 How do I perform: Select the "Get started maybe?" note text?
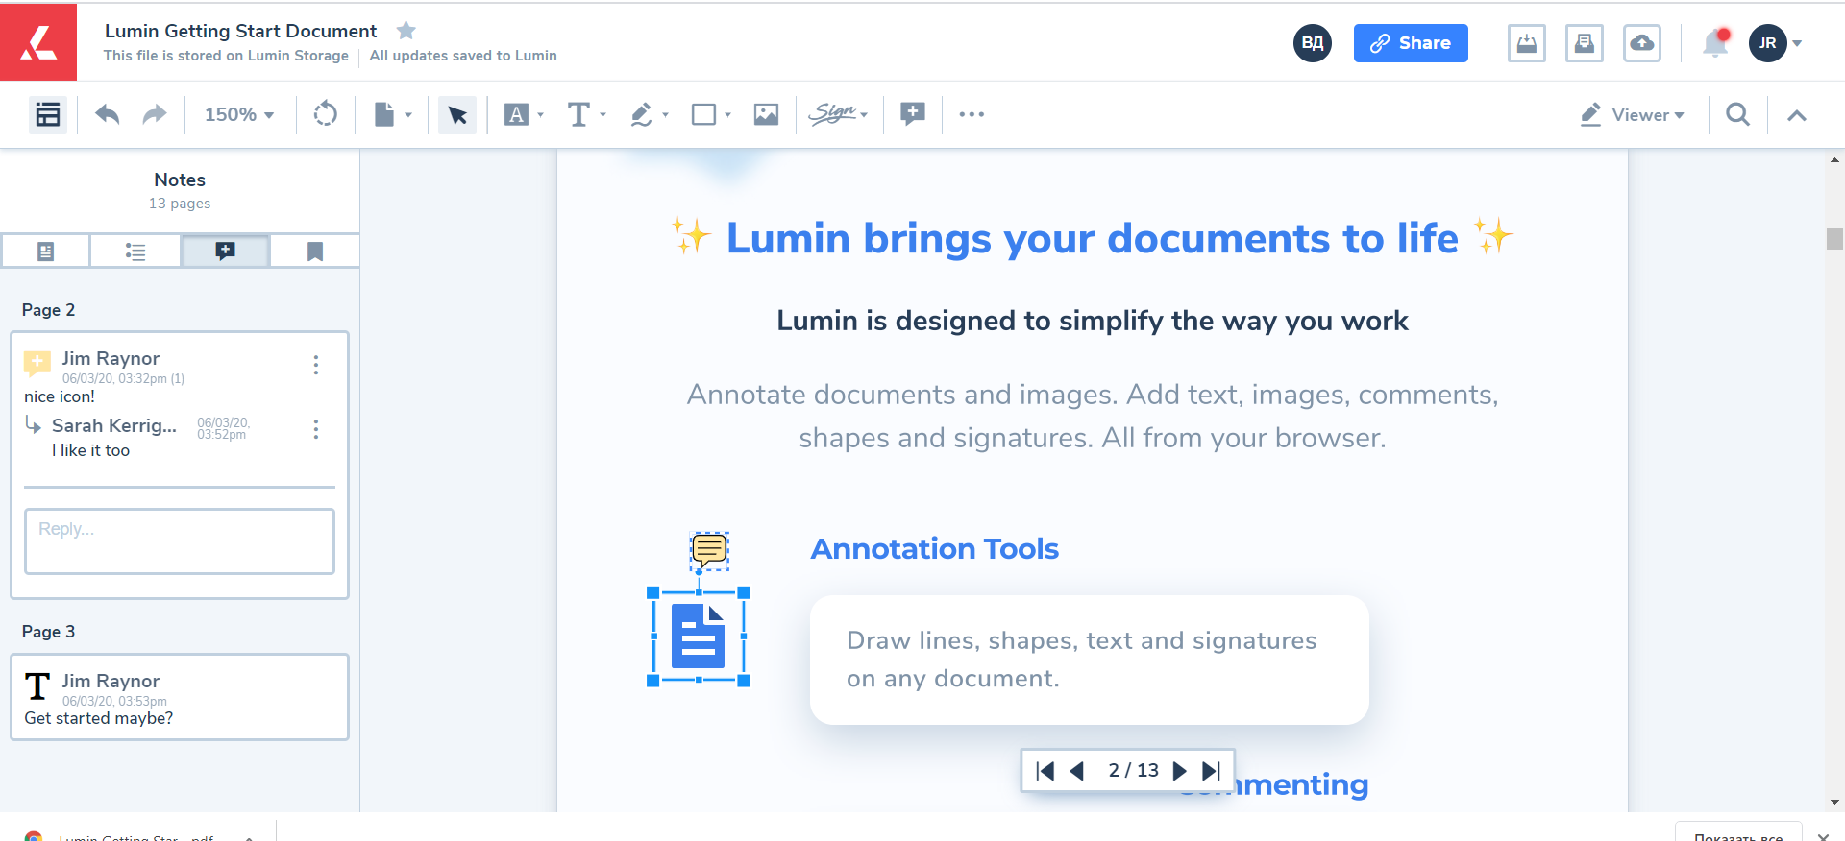point(99,718)
